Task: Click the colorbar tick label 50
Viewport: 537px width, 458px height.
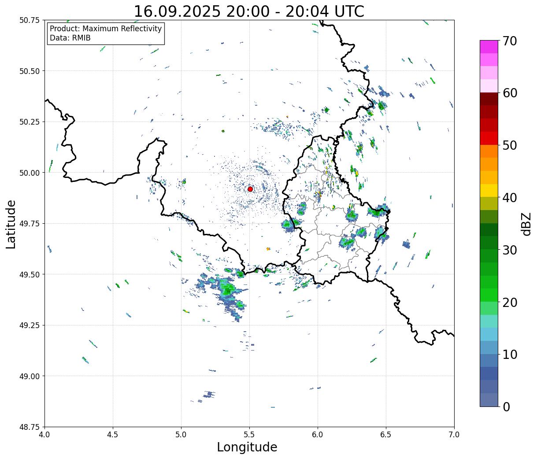Action: point(510,145)
